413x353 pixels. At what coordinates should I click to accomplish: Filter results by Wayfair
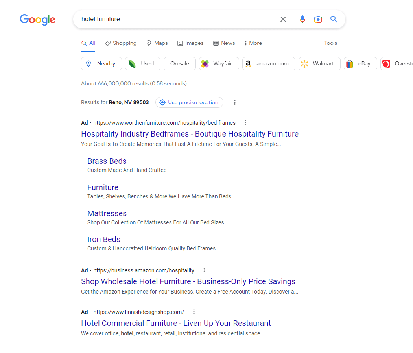tap(219, 64)
